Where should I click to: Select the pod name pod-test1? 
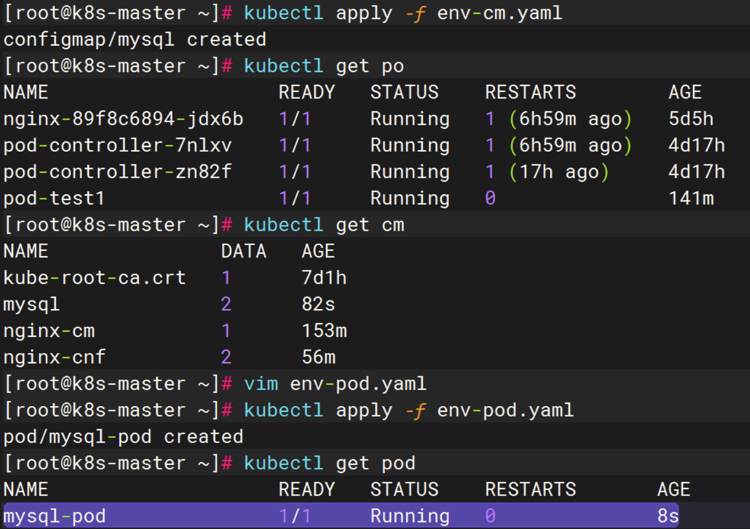tap(54, 198)
